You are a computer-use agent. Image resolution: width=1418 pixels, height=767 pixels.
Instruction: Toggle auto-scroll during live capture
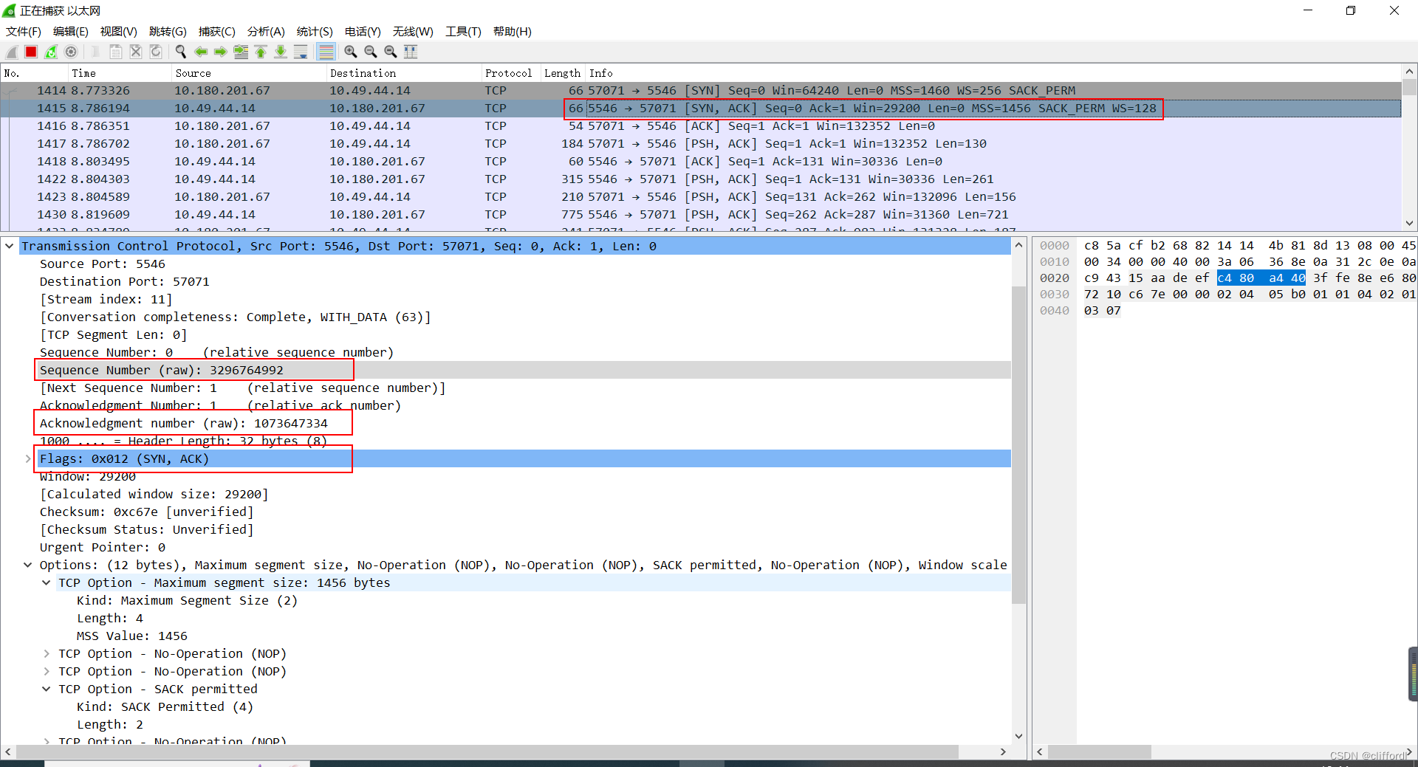pyautogui.click(x=301, y=52)
